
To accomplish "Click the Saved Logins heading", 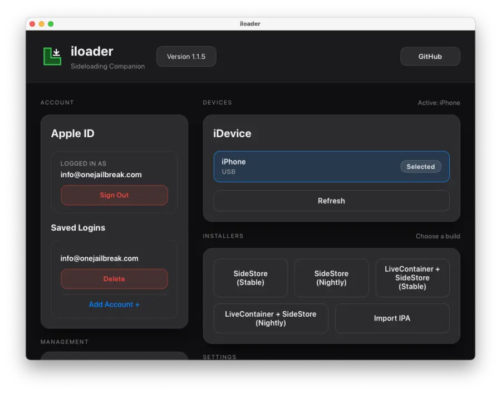I will [x=78, y=228].
